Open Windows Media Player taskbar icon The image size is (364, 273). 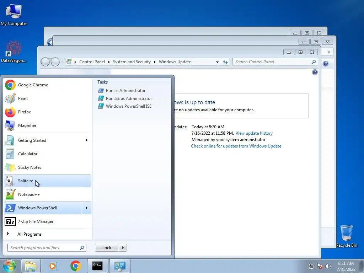coord(53,266)
